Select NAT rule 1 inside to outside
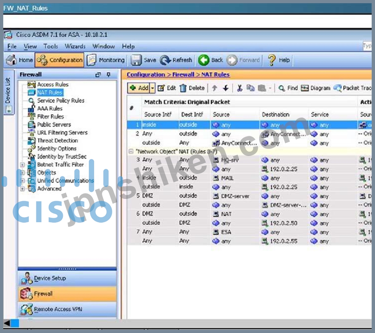The height and width of the screenshot is (333, 375). (249, 125)
